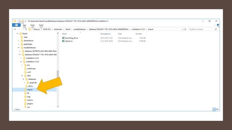The height and width of the screenshot is (130, 232).
Task: Select the launchlog_df.csv file
Action: (x=72, y=38)
